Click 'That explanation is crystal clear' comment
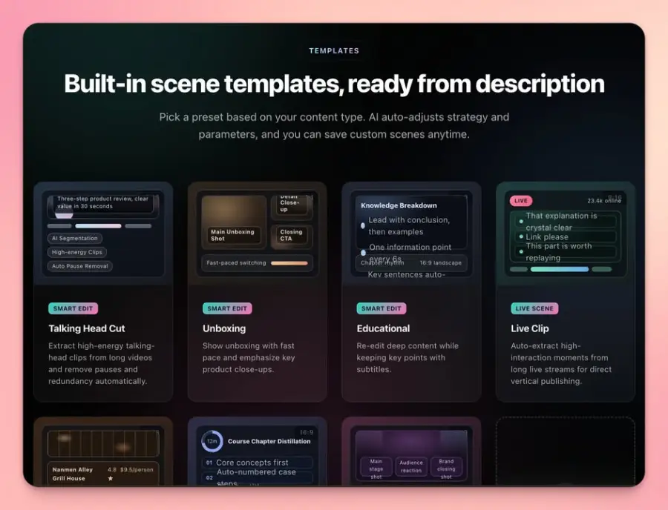668x510 pixels. 566,221
